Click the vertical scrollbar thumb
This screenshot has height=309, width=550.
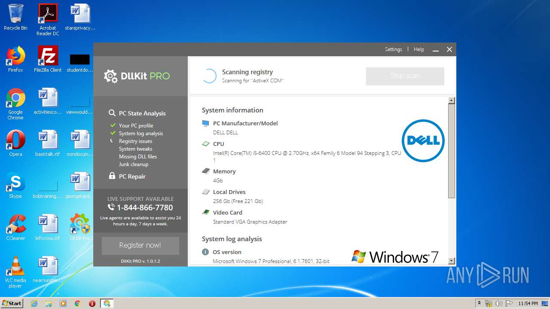[451, 151]
